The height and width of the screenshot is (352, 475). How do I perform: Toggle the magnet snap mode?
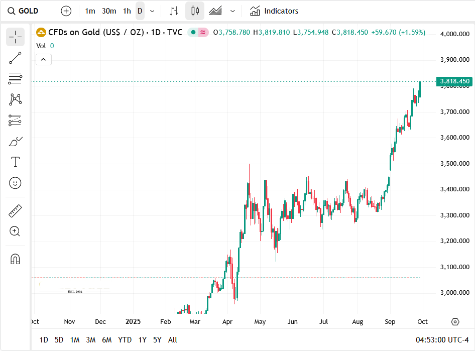click(x=15, y=259)
